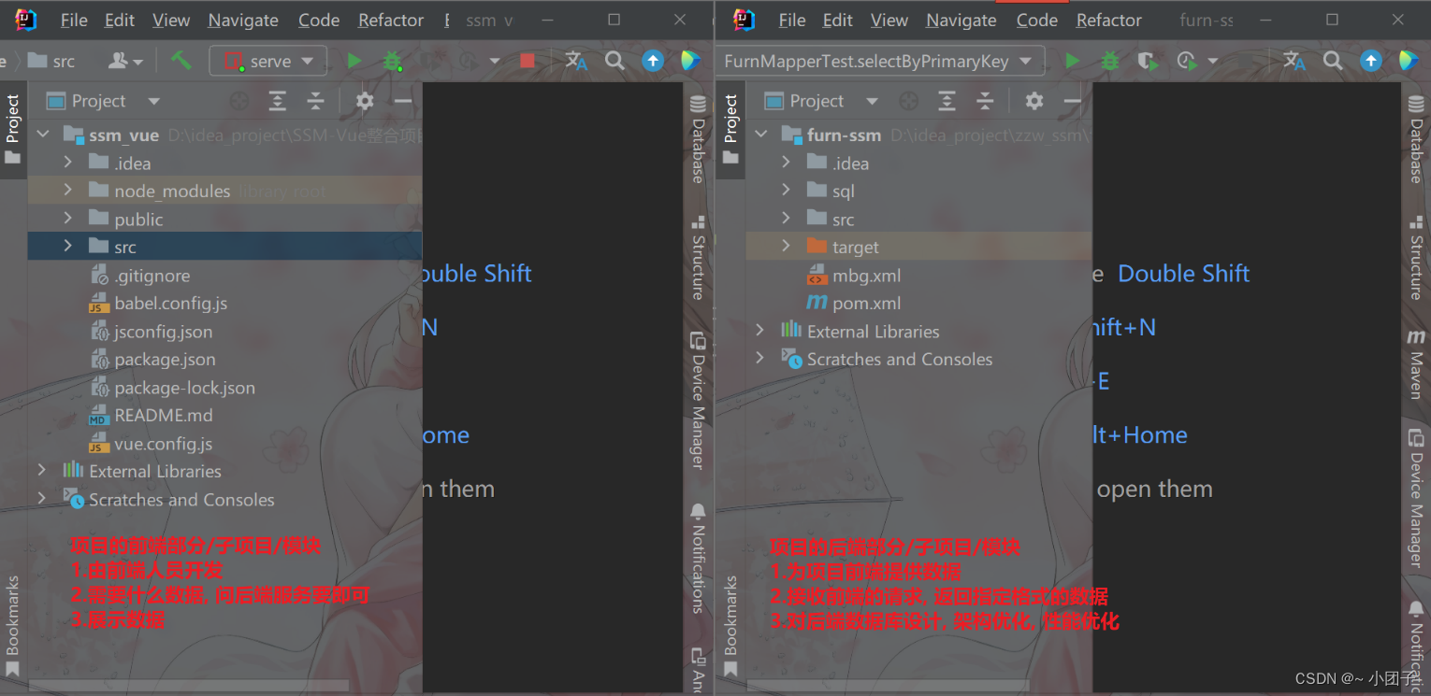Click the Debug bug icon in furn-ssm window
This screenshot has height=696, width=1431.
click(x=1110, y=61)
